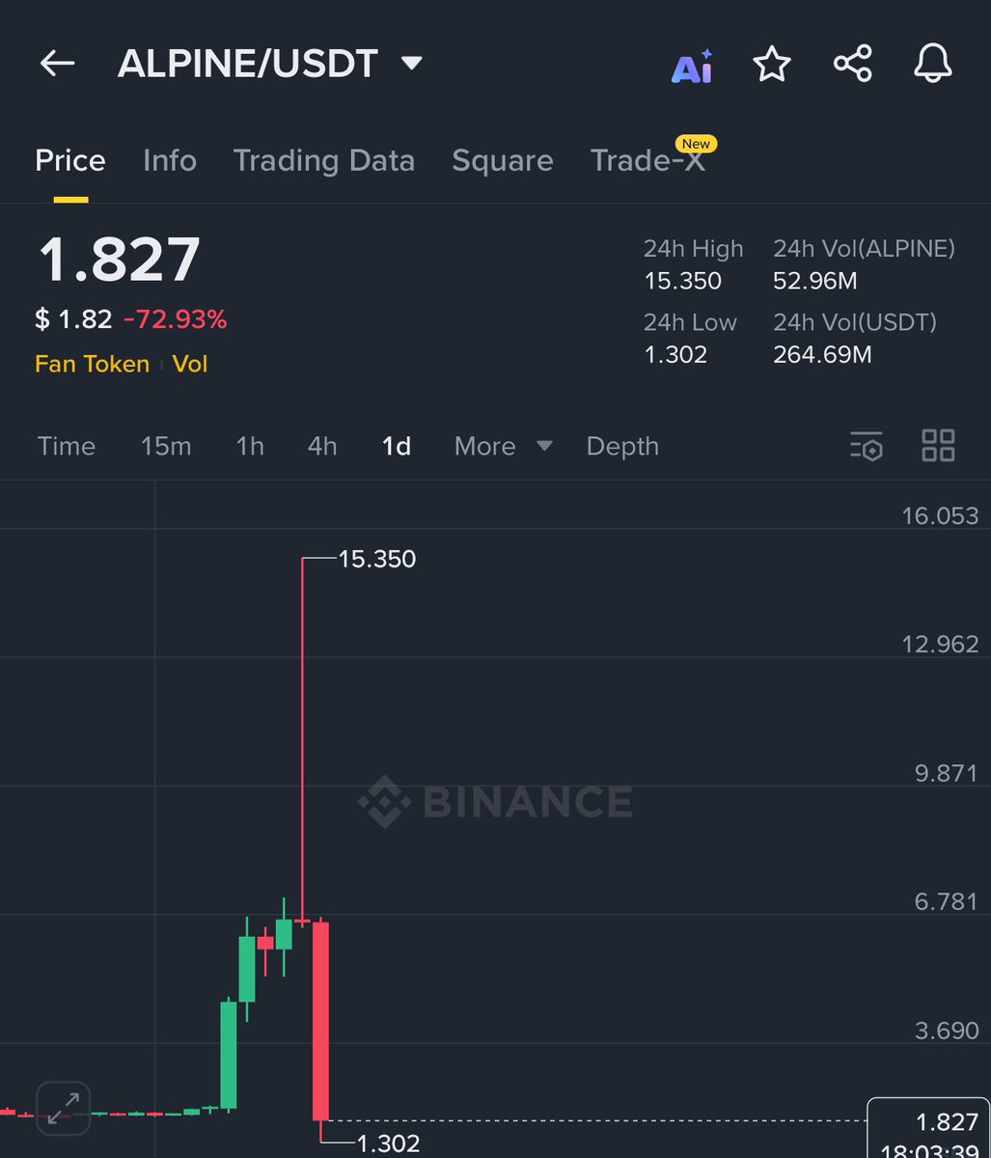Add ALPINE/USDT to favorites via star
991x1158 pixels.
tap(771, 64)
